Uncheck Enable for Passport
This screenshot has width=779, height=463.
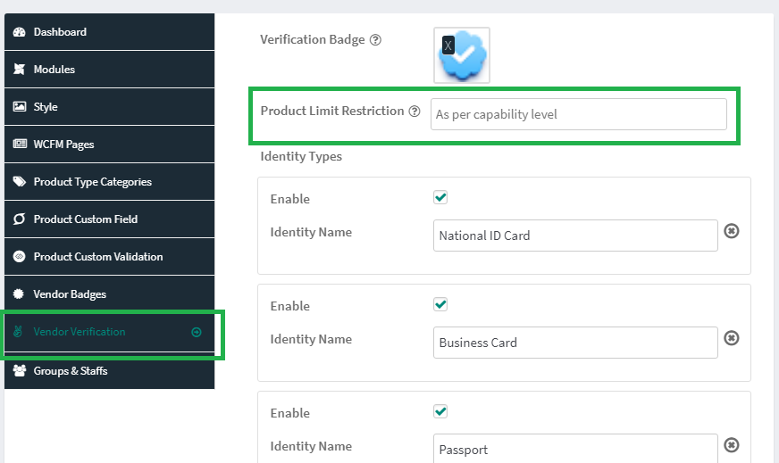440,412
